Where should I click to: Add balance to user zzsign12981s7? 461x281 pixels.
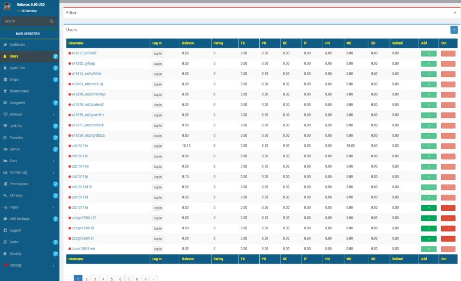point(429,239)
